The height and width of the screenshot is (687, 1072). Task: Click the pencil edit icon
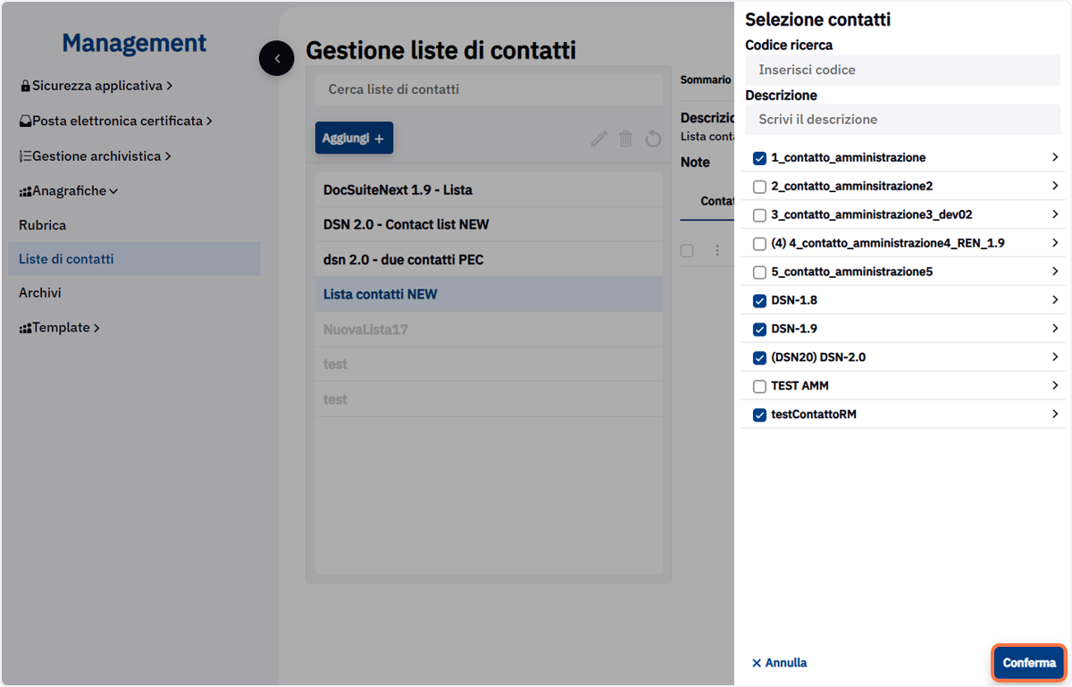point(599,138)
